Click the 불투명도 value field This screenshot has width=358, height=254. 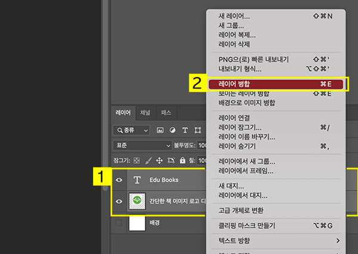[x=202, y=145]
